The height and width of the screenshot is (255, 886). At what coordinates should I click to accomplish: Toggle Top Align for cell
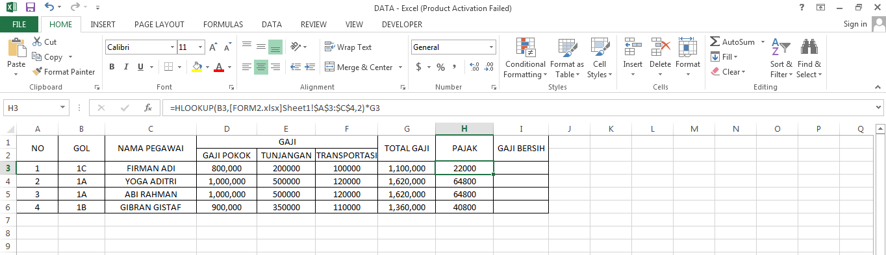pyautogui.click(x=247, y=47)
